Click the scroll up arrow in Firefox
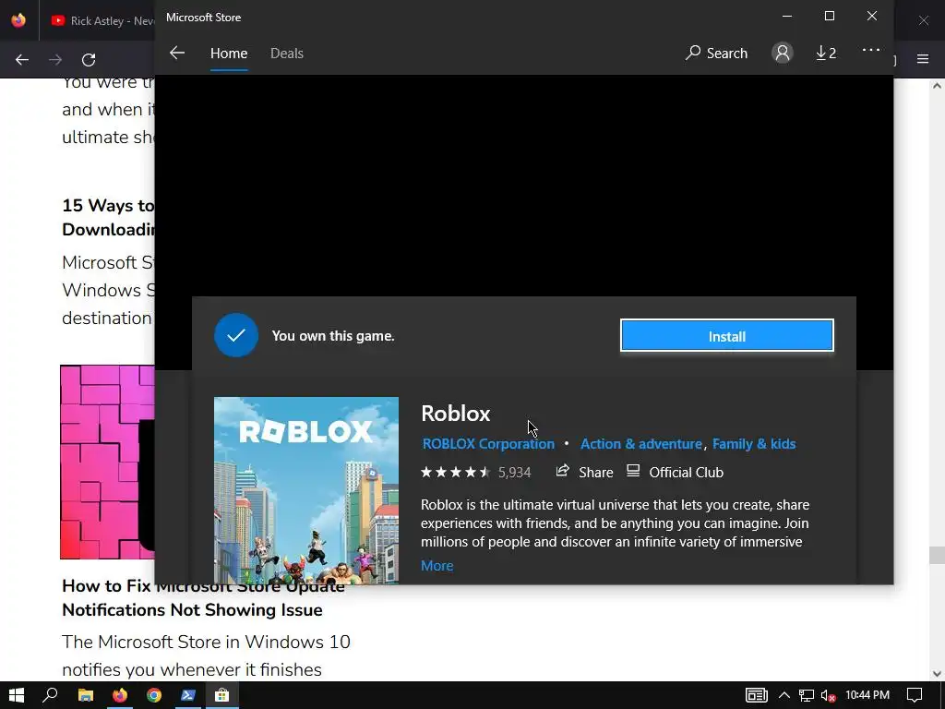 click(x=937, y=86)
